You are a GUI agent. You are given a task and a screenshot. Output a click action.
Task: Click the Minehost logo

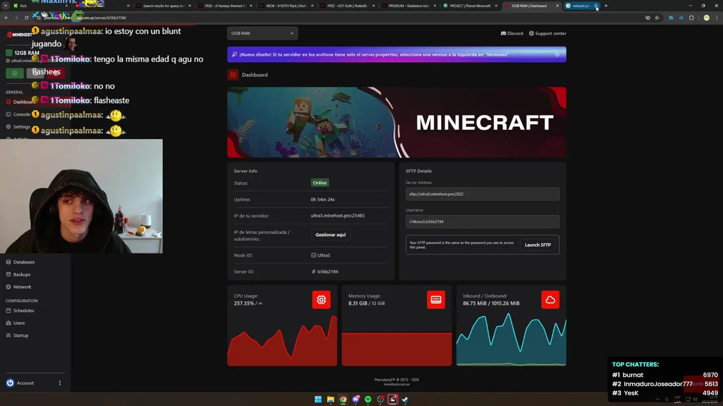(x=19, y=35)
